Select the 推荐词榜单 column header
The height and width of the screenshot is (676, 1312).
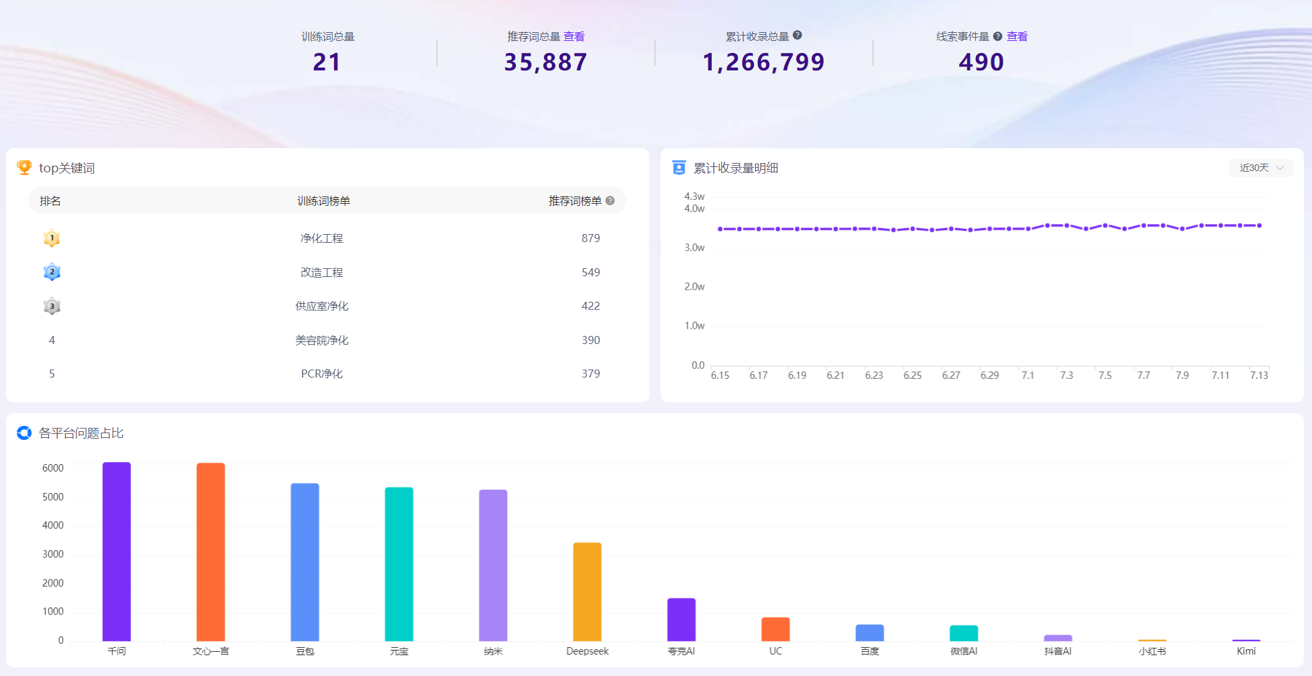[x=575, y=201]
